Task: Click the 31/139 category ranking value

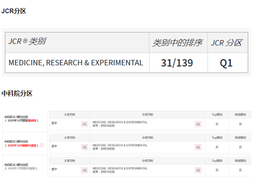Action: tap(177, 63)
